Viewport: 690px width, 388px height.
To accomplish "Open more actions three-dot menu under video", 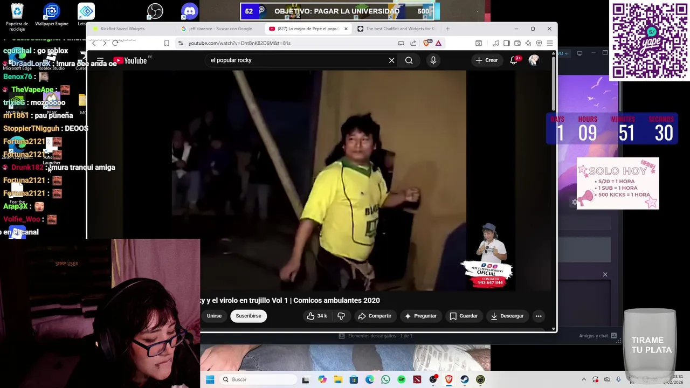I will [x=539, y=316].
